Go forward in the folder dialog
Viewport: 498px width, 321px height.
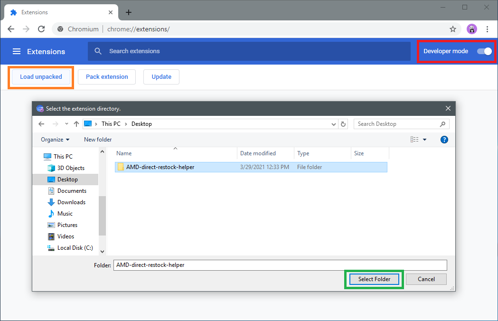point(55,124)
